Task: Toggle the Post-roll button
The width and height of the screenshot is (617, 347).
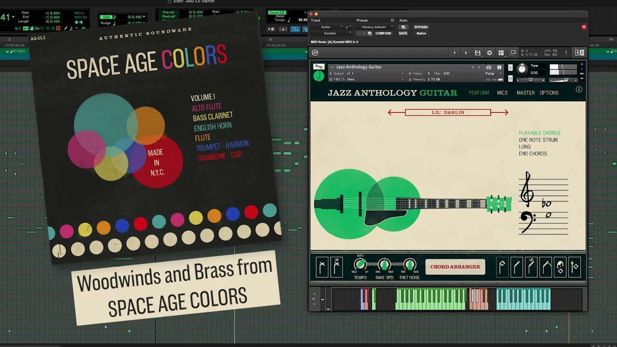Action: [x=169, y=16]
